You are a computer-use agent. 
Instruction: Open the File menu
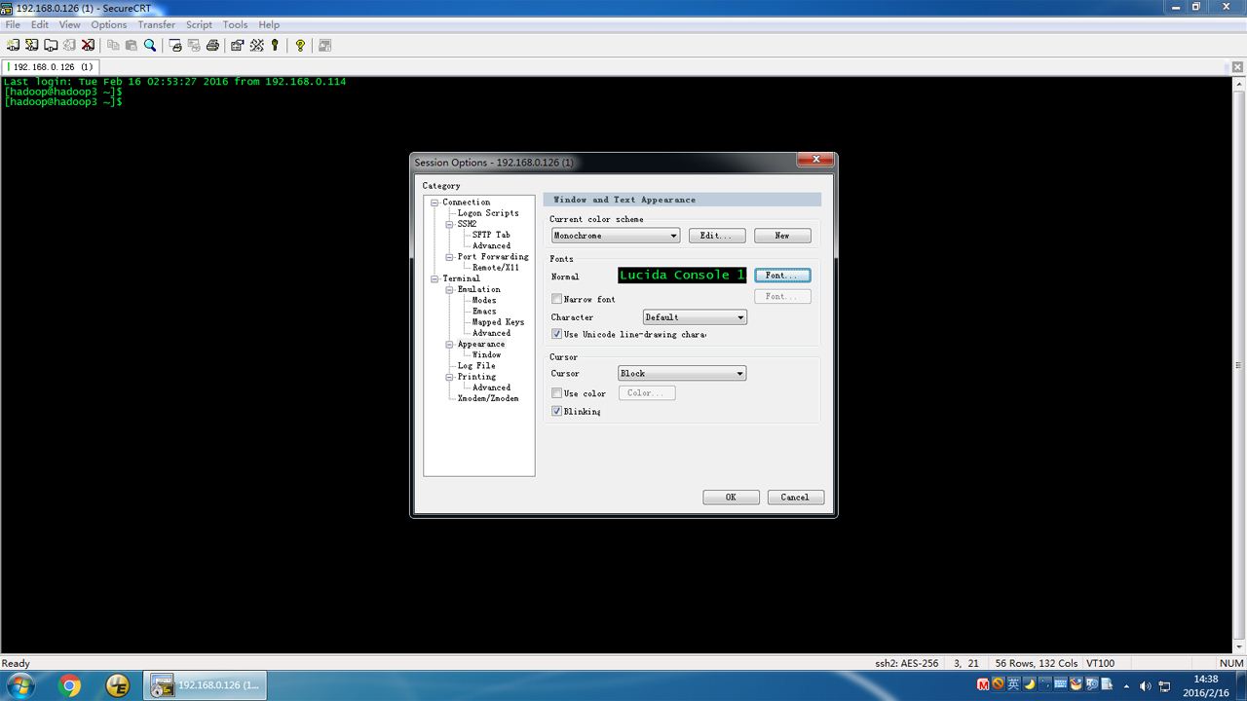pos(13,24)
